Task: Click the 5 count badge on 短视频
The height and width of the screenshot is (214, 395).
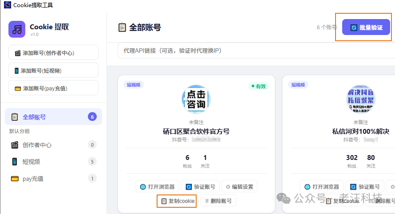Action: point(92,161)
